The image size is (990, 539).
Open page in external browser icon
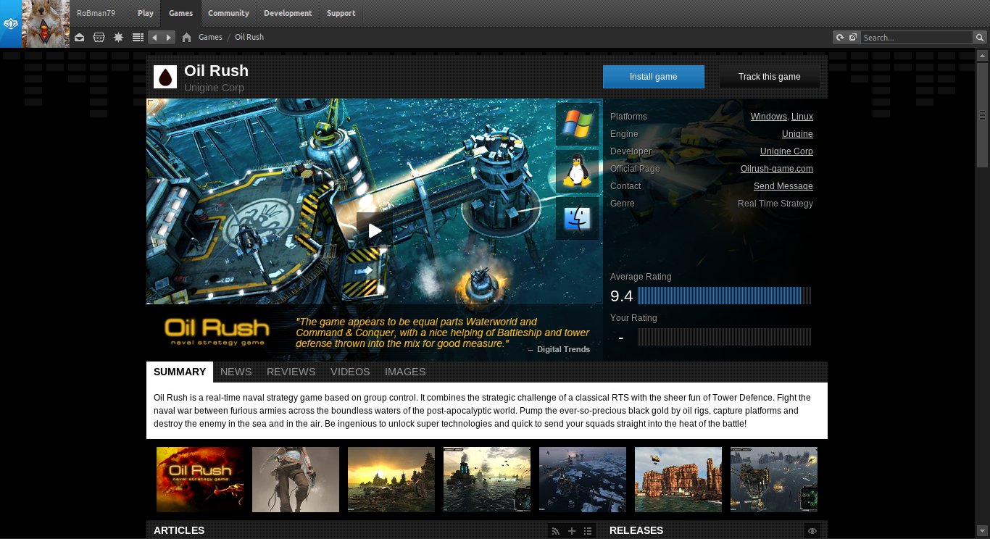pyautogui.click(x=853, y=37)
